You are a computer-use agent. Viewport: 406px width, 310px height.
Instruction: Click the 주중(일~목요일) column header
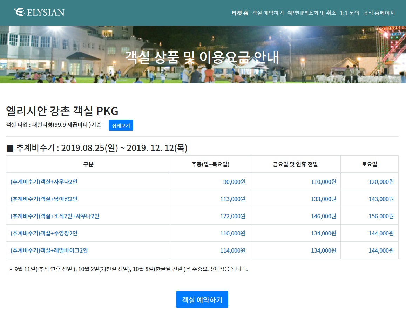pyautogui.click(x=210, y=164)
